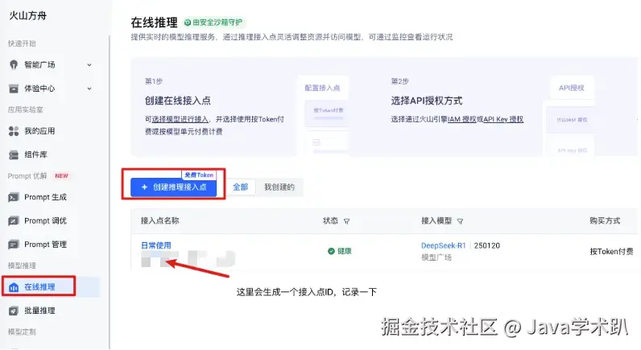
Task: Expand the 智能广场 menu chevron
Action: coord(89,64)
